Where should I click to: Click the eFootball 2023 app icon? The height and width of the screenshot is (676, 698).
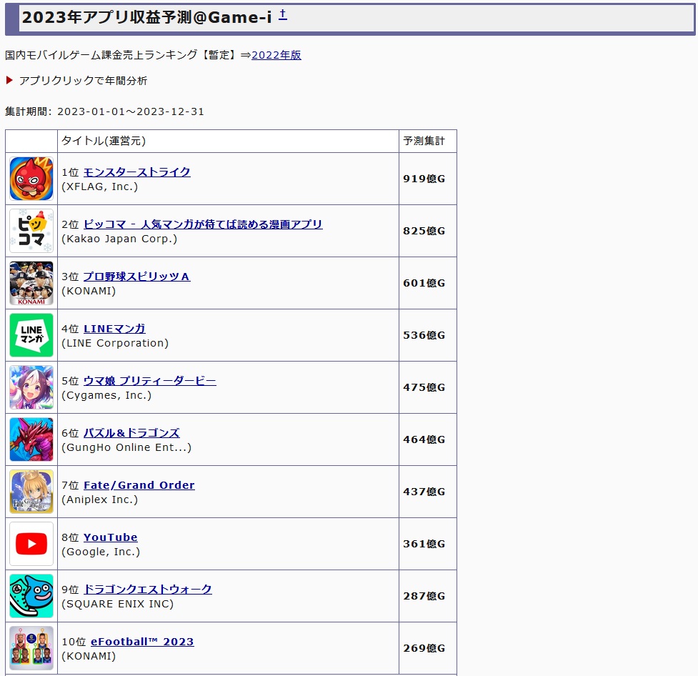pyautogui.click(x=31, y=647)
